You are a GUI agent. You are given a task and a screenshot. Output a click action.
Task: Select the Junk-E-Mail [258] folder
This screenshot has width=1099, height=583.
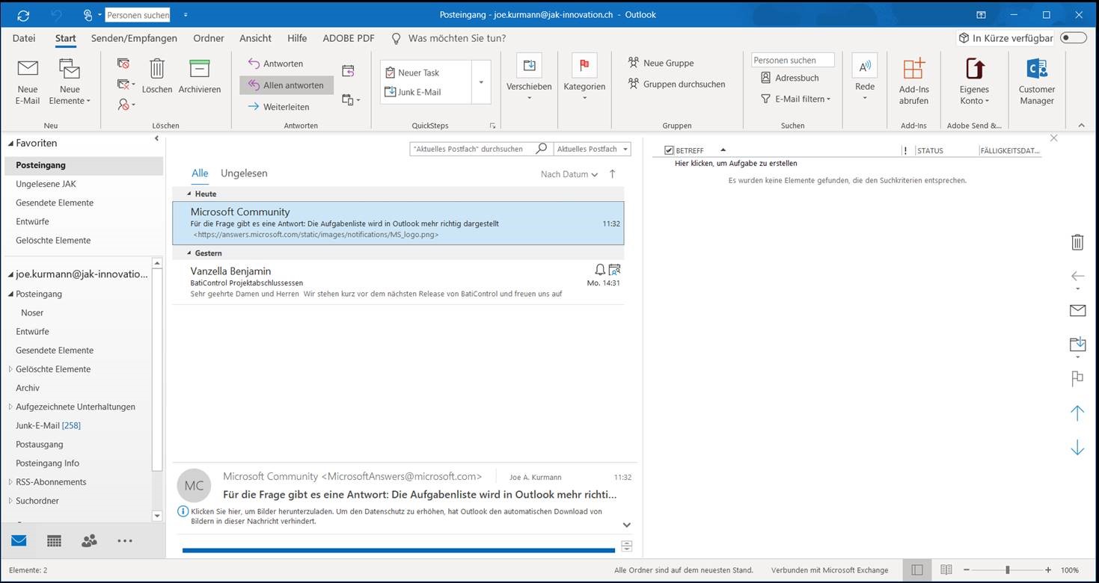pos(48,425)
